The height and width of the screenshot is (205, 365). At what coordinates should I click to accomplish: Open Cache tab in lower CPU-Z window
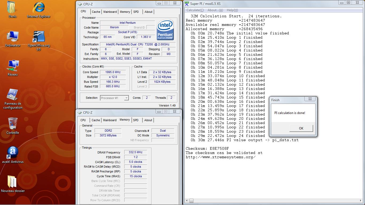(x=96, y=120)
